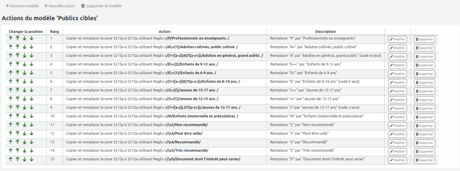Screen dimensions: 460x171
Task: Modify the "A+" Adultes cultivés action
Action: pos(398,48)
